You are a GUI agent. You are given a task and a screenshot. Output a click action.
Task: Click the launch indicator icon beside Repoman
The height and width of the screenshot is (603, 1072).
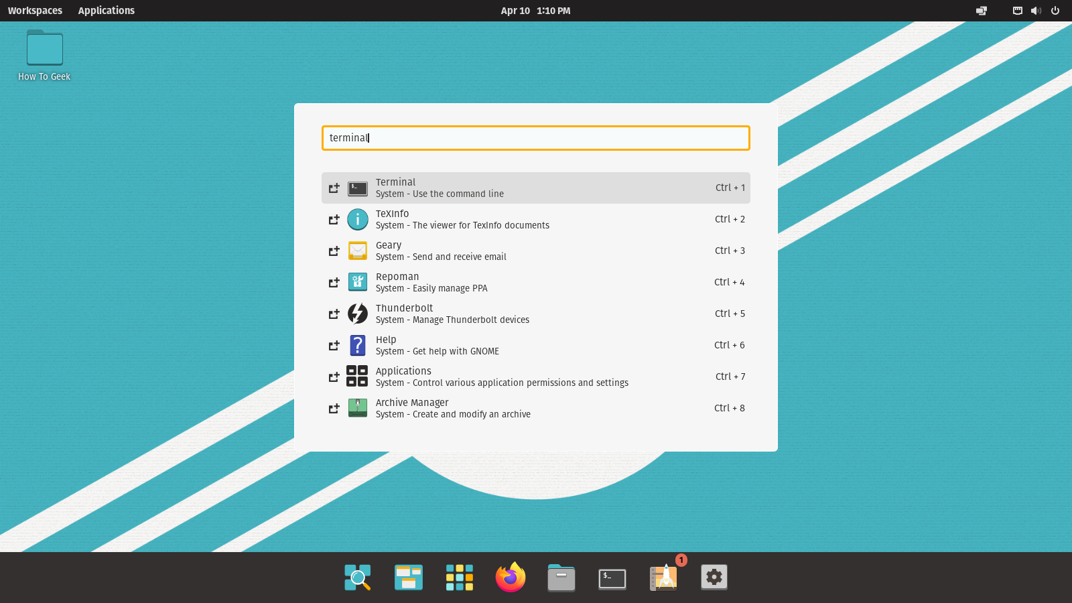coord(334,283)
